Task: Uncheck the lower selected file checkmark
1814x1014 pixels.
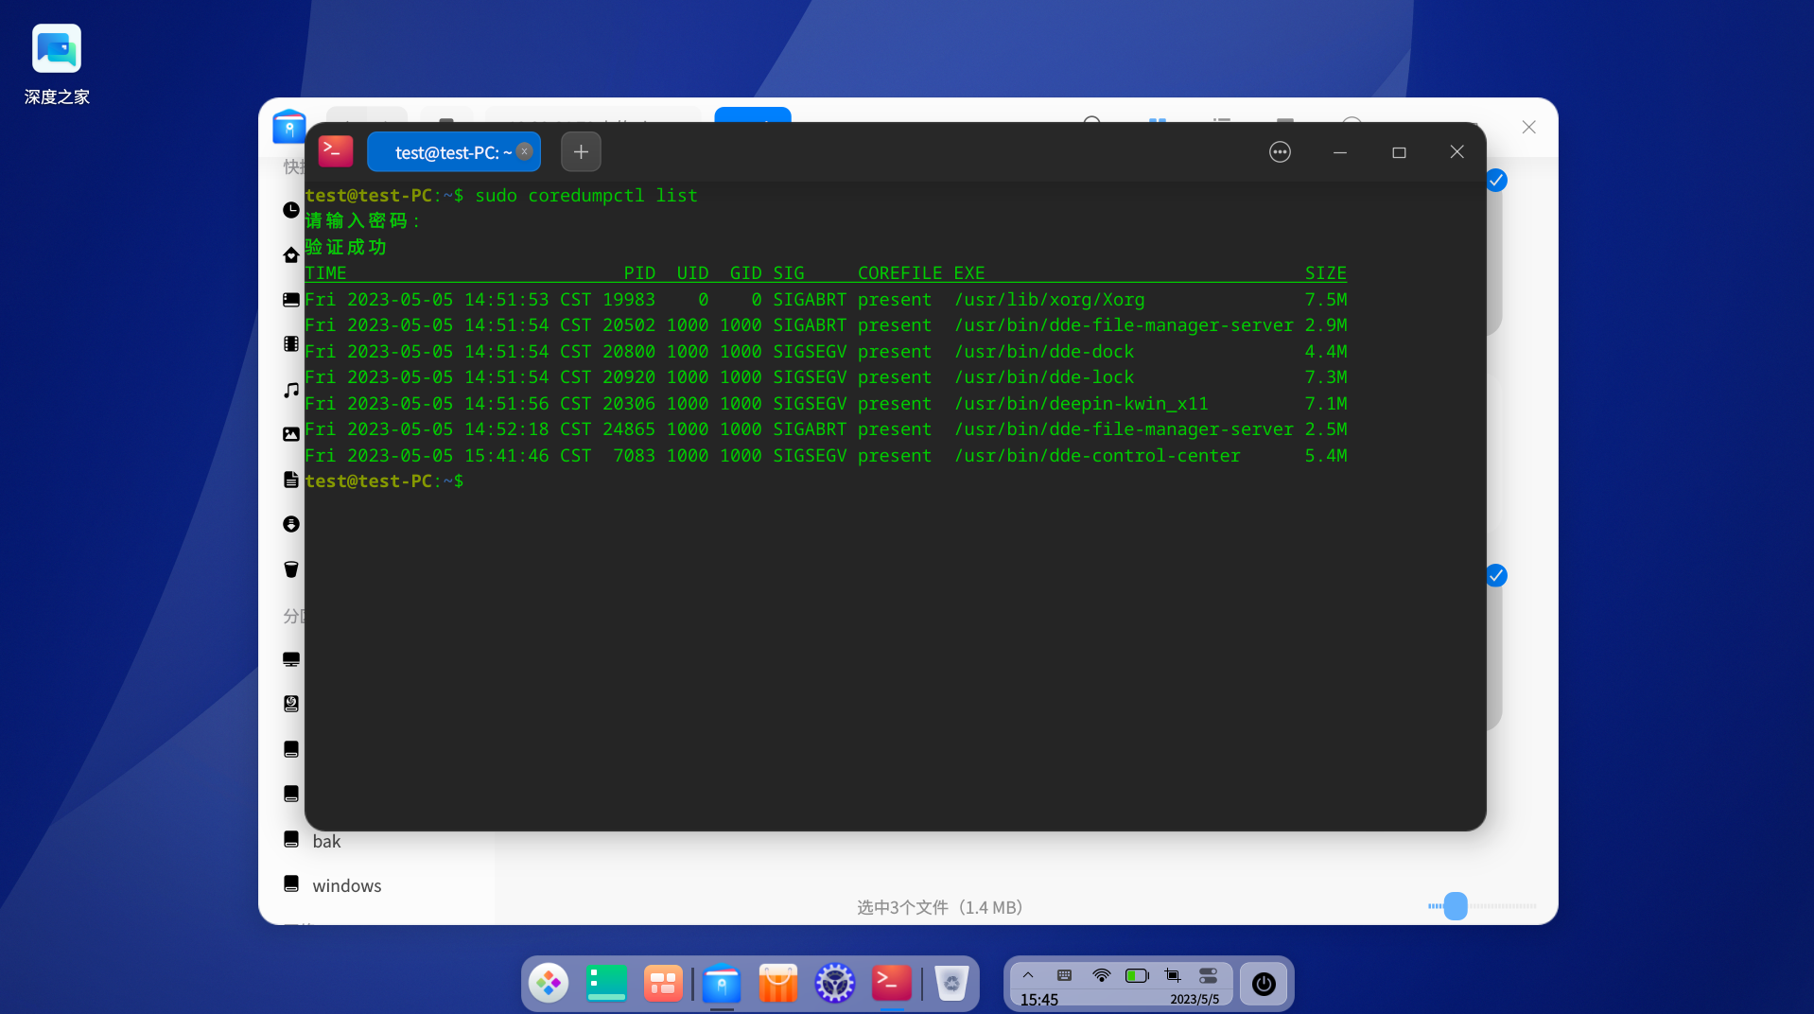Action: tap(1496, 575)
